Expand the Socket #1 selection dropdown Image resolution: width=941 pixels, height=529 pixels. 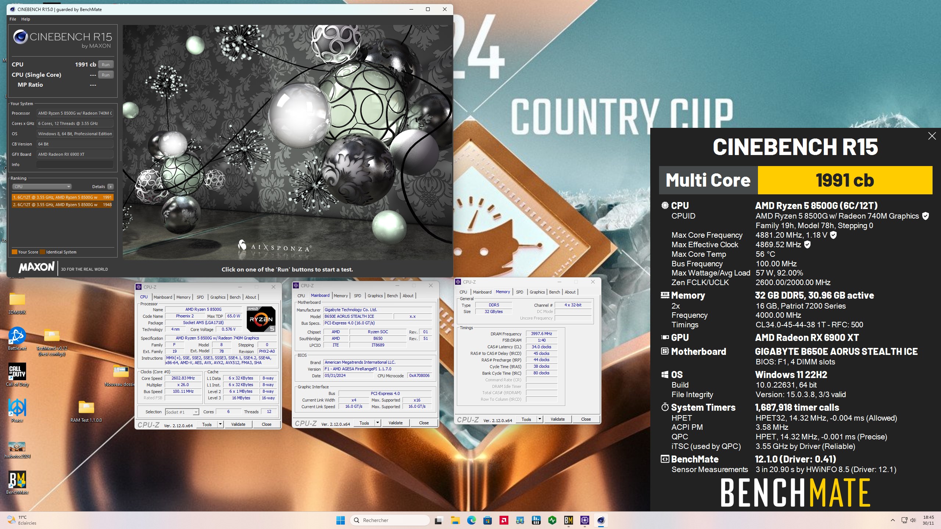[x=182, y=412]
